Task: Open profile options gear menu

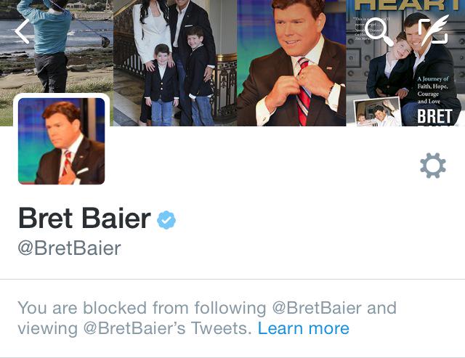Action: (x=433, y=166)
